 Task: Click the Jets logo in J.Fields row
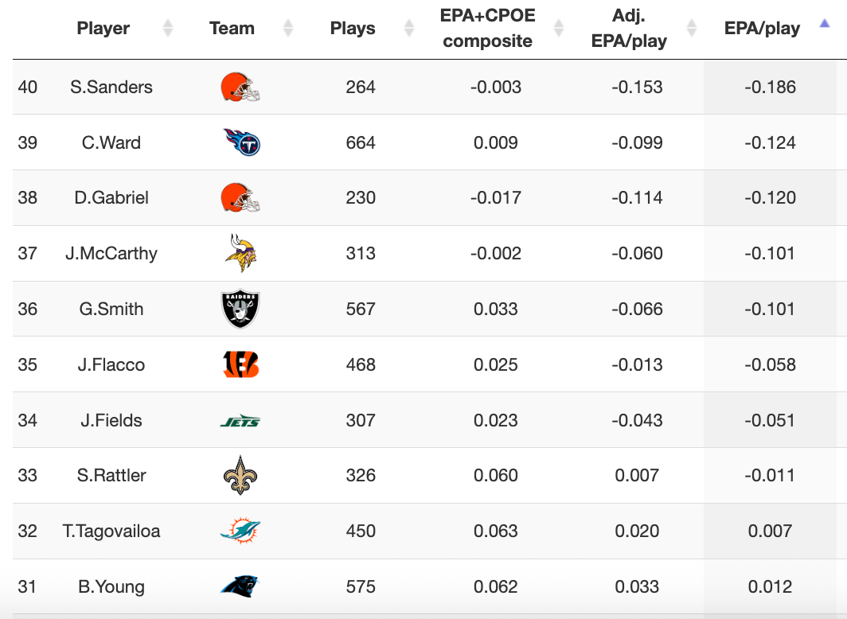point(240,420)
